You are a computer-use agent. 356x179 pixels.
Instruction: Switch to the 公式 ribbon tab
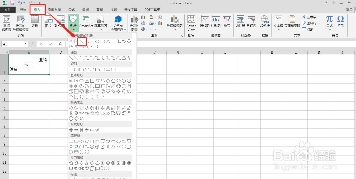coord(72,10)
